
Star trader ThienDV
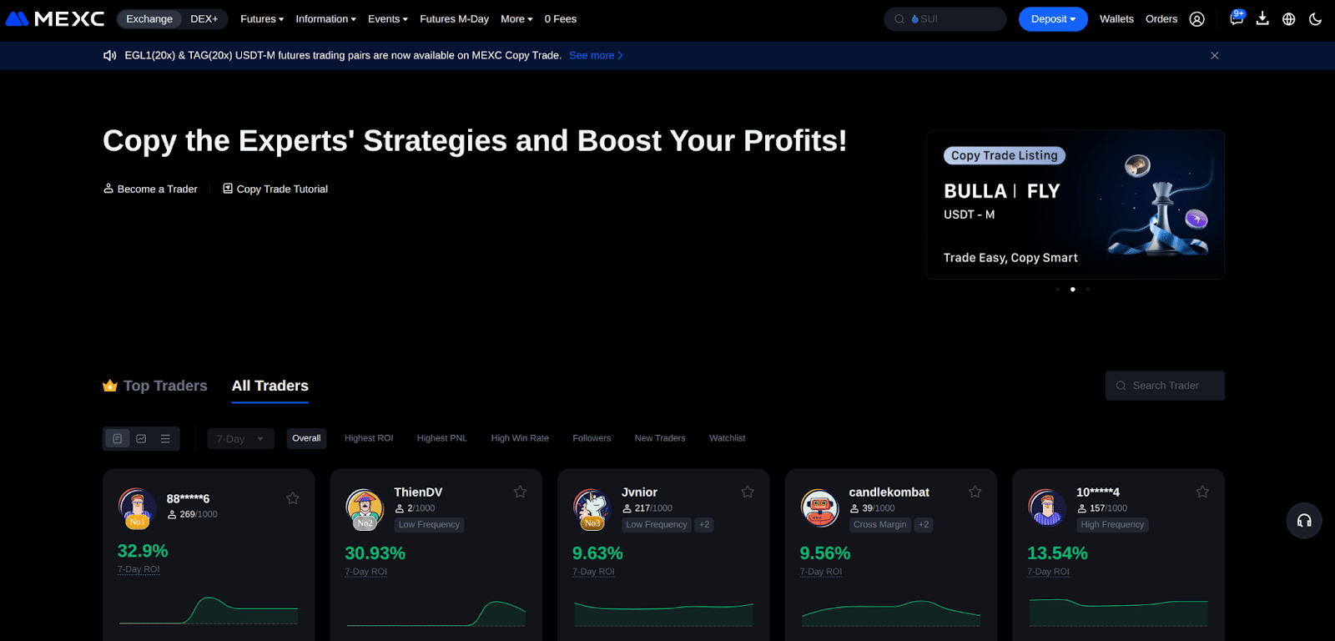click(x=520, y=492)
